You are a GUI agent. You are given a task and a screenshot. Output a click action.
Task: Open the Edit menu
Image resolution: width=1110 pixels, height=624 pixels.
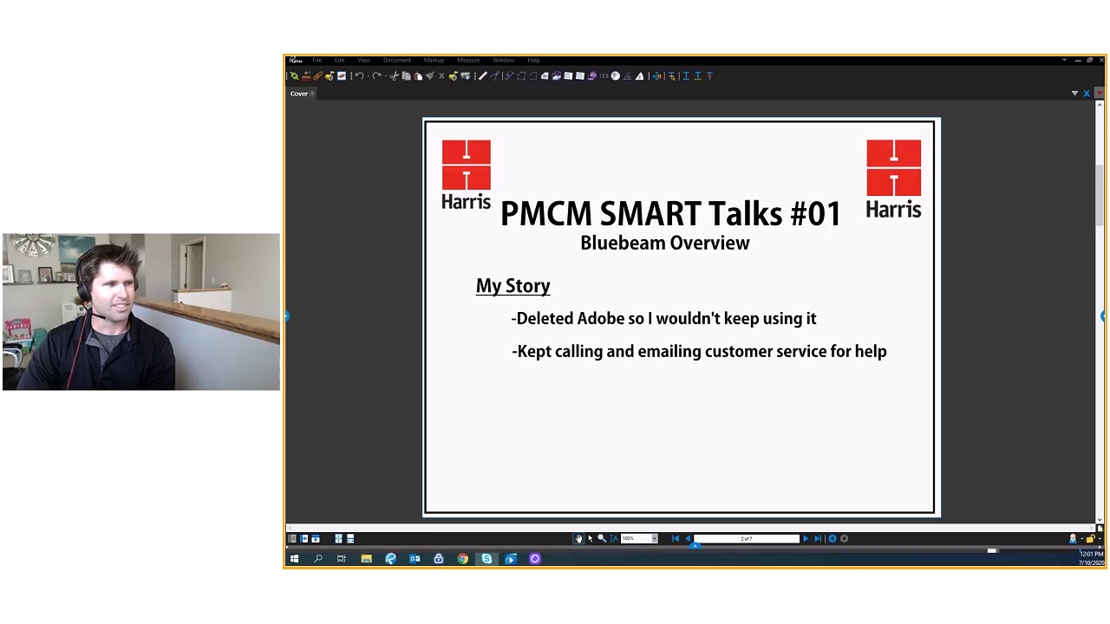340,60
